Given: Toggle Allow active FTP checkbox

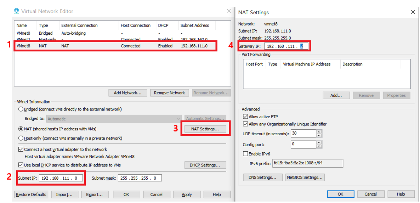Looking at the screenshot, I should (245, 117).
